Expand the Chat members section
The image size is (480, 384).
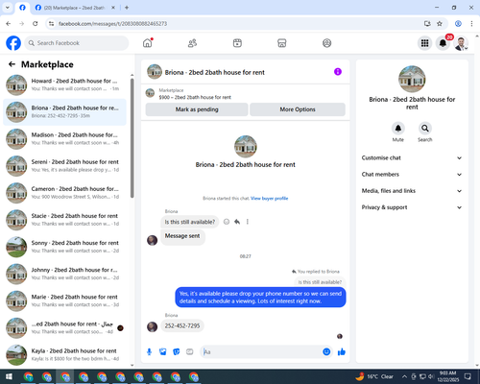tap(412, 175)
